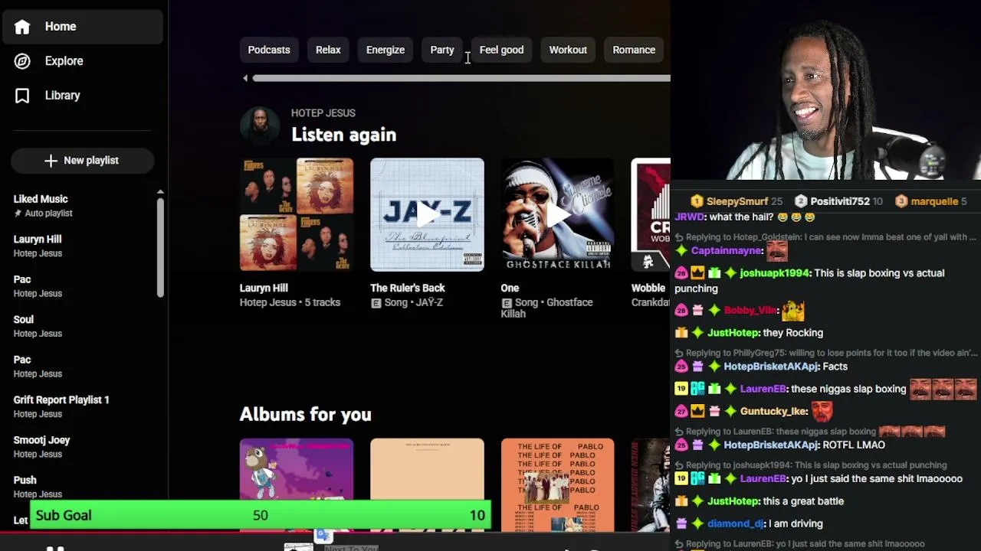
Task: Click the Captainmayne username in chat
Action: click(x=727, y=251)
